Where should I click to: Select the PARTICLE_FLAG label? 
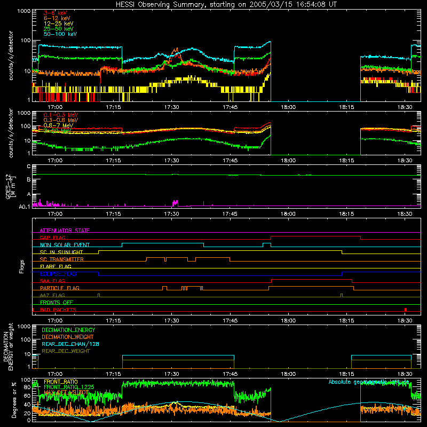[60, 288]
